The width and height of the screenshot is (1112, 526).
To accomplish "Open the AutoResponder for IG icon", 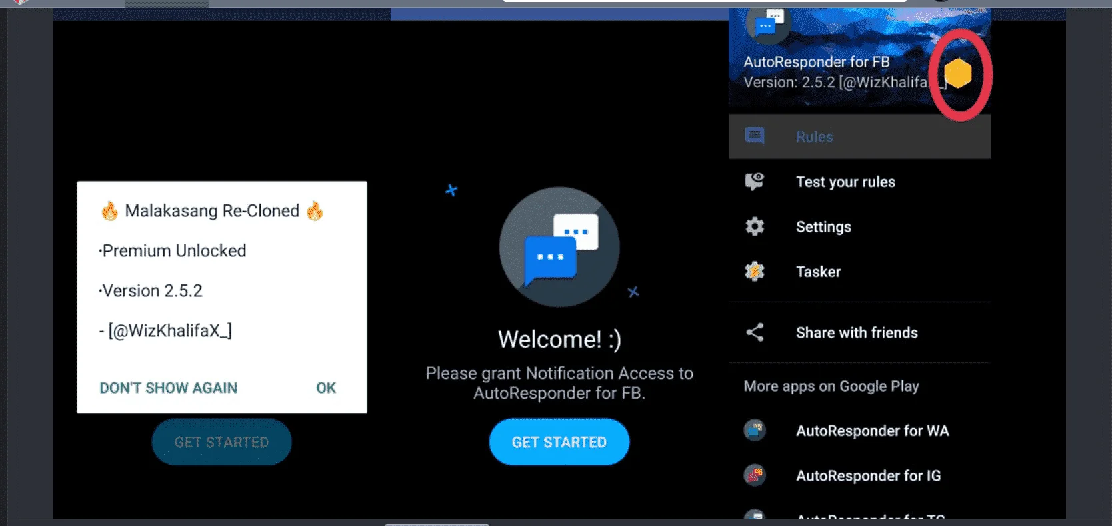I will pos(755,475).
